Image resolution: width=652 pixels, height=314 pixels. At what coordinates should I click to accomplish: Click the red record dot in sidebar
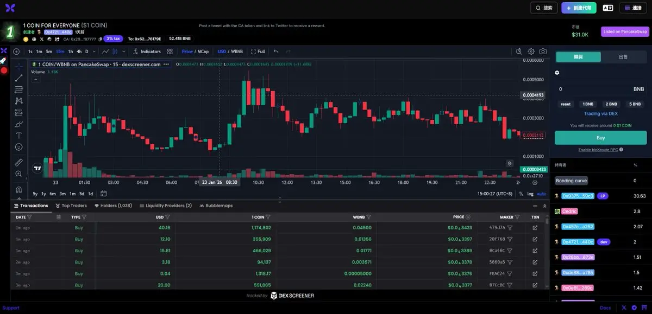pyautogui.click(x=4, y=71)
